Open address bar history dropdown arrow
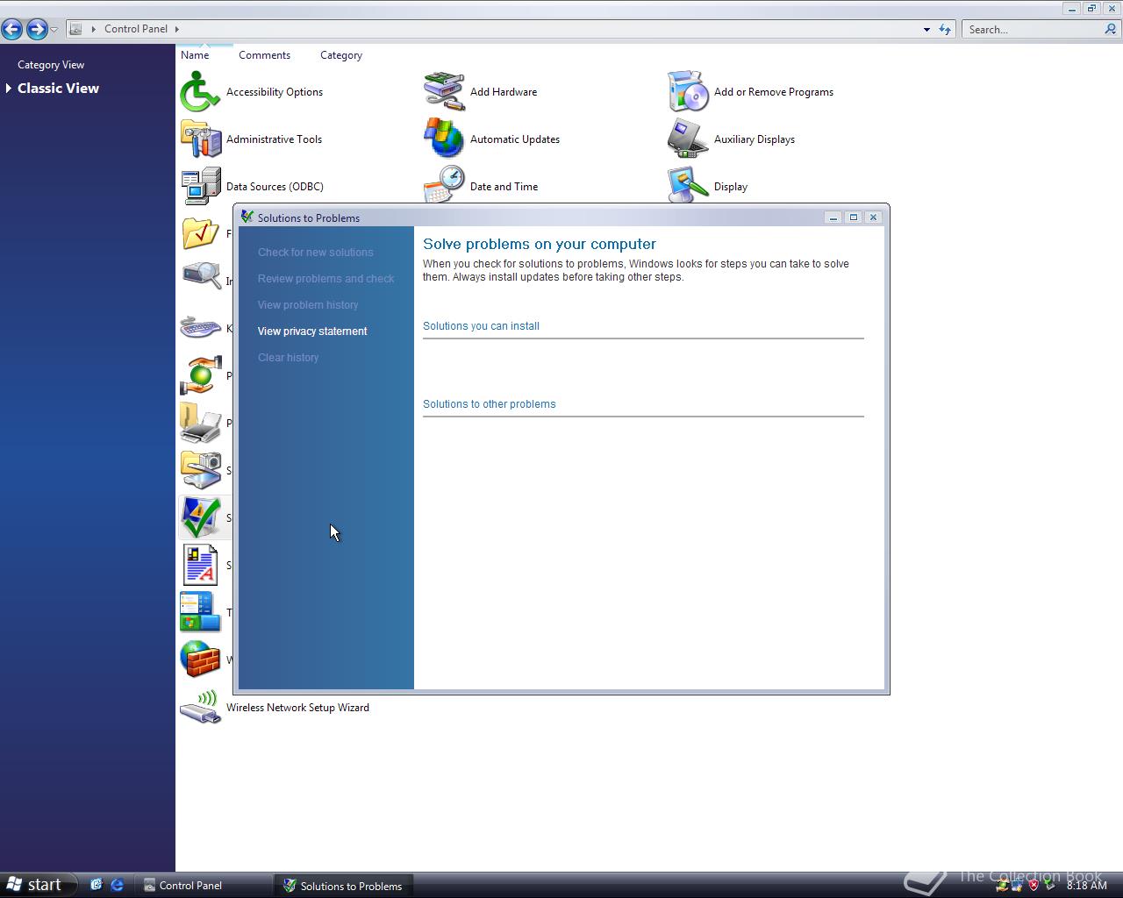The image size is (1123, 898). point(926,30)
